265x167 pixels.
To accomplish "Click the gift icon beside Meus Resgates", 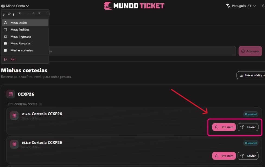I will [x=6, y=43].
